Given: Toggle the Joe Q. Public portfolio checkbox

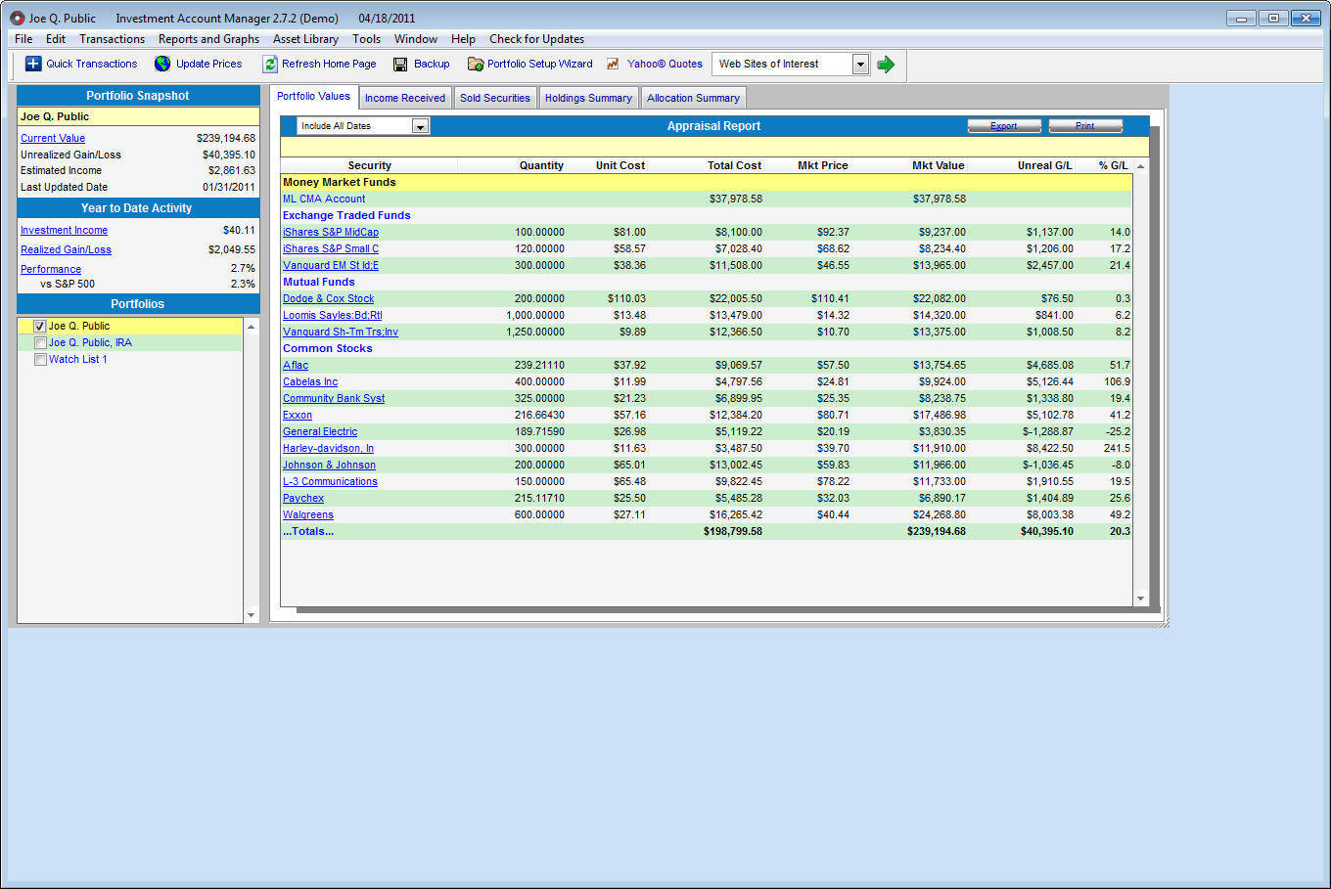Looking at the screenshot, I should tap(40, 326).
